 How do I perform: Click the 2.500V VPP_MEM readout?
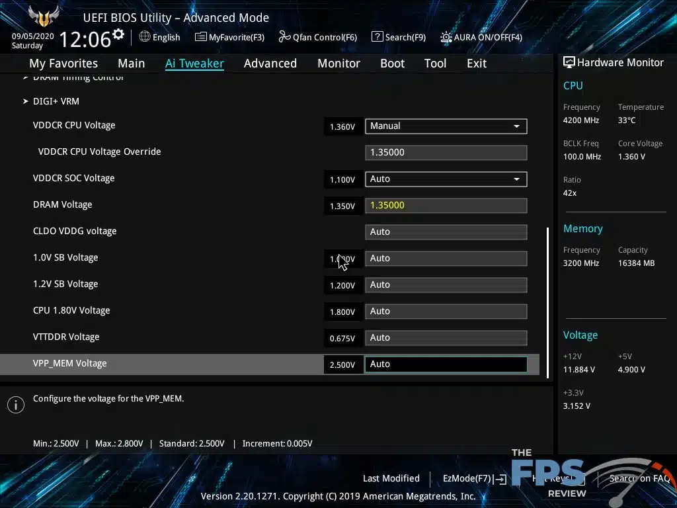point(342,365)
